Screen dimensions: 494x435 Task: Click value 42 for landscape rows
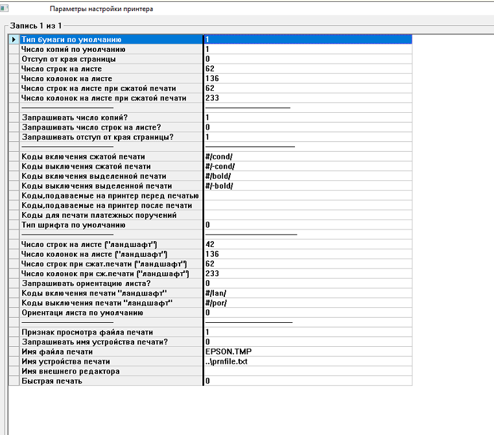coord(307,244)
